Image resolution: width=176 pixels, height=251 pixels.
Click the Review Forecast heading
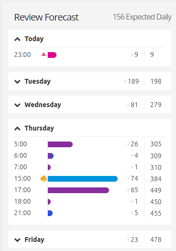[46, 17]
